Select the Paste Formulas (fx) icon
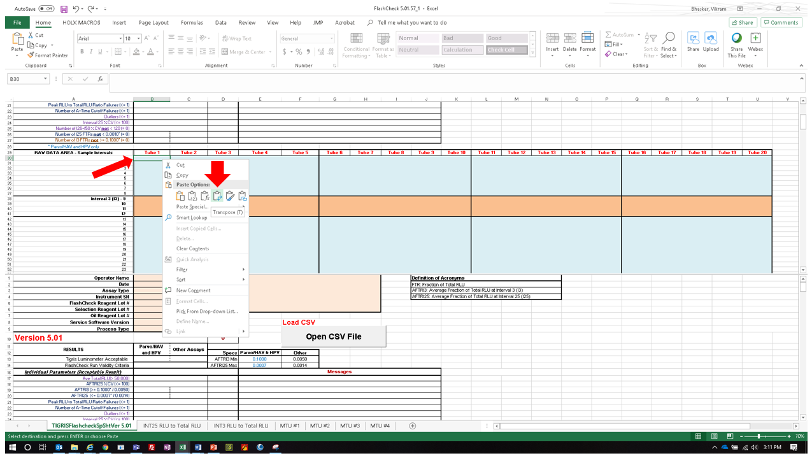Screen dimensions: 812x458 [x=204, y=196]
